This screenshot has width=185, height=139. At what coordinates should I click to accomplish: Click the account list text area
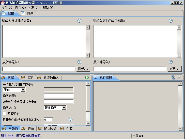pyautogui.click(x=44, y=41)
